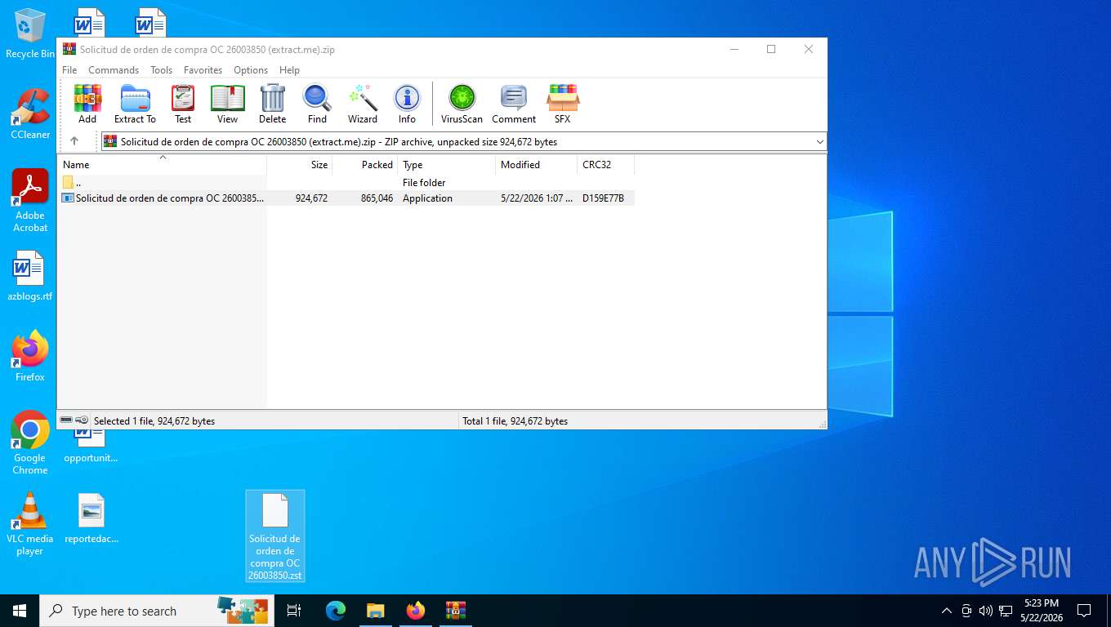Click the CRC32 value D159E77B
This screenshot has width=1111, height=627.
point(603,198)
